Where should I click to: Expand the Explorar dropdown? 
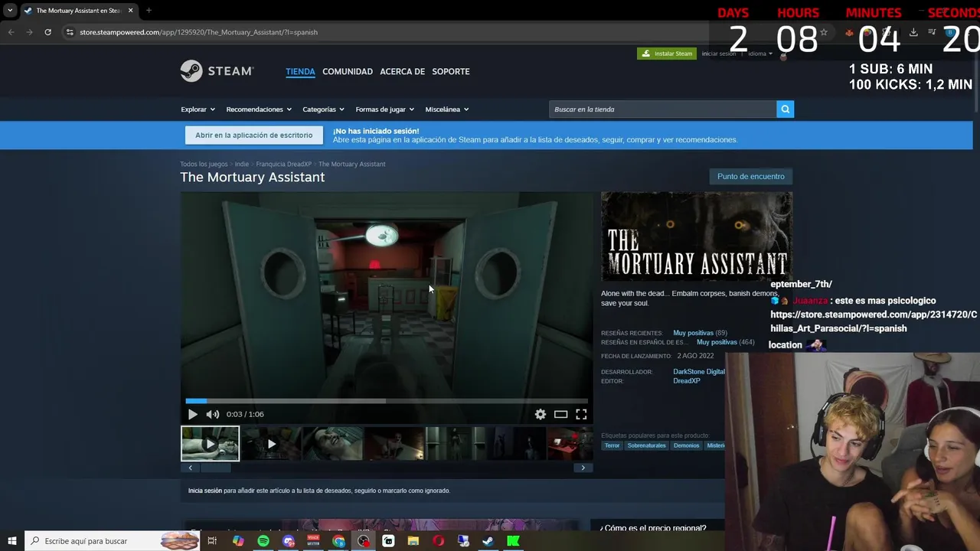198,109
